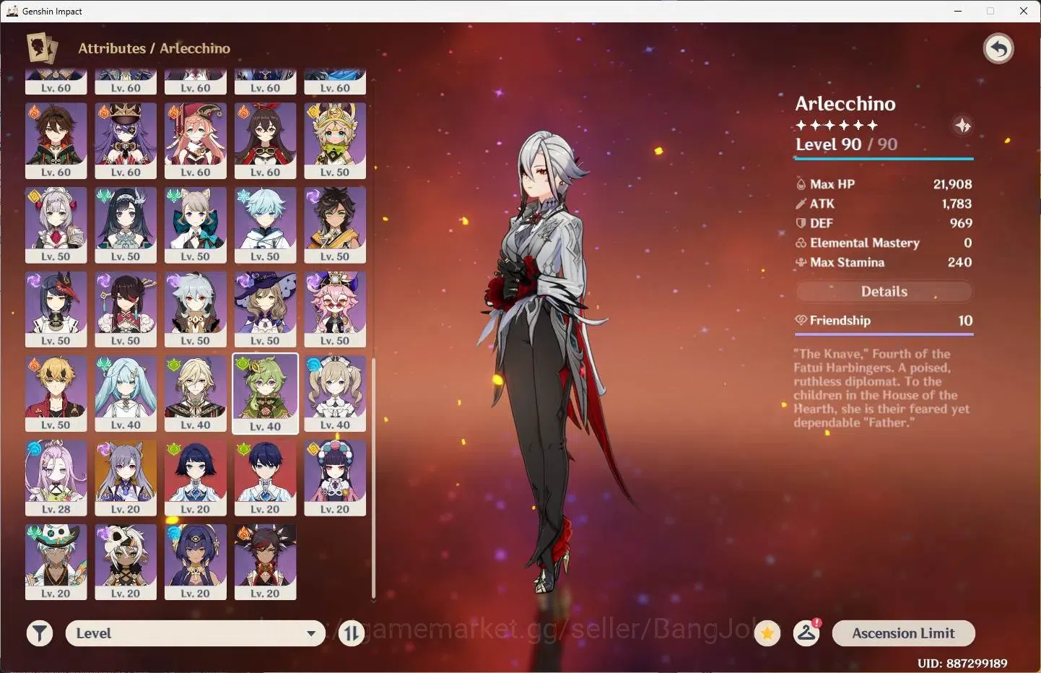The height and width of the screenshot is (673, 1041).
Task: Select the highlighted Collei Lv. 40 portrait
Action: (x=265, y=394)
